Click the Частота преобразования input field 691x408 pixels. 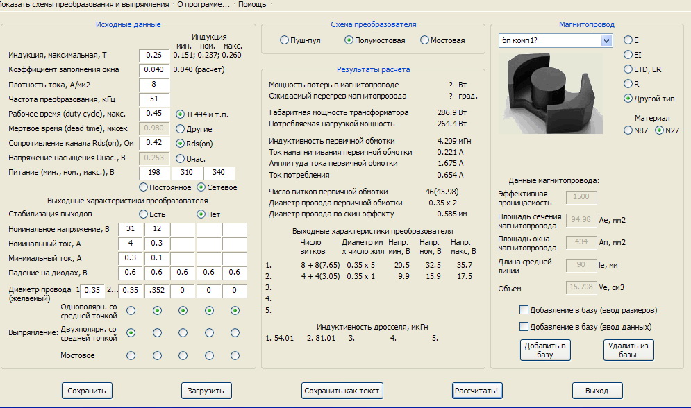154,99
